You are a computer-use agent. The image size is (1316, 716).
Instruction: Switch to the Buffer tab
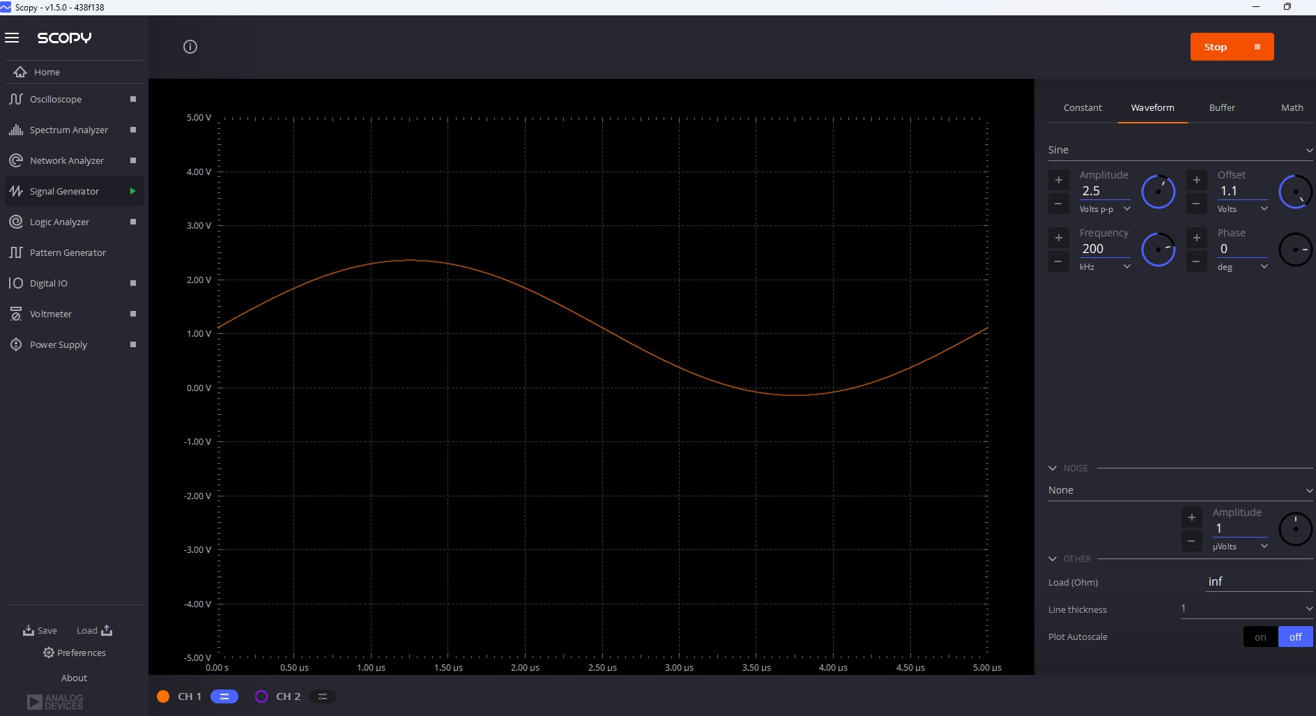coord(1222,107)
